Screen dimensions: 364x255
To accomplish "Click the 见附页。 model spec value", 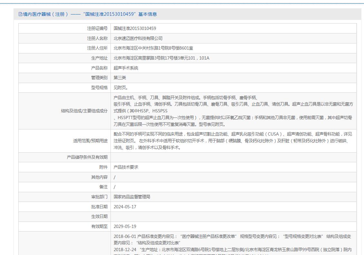I will coord(121,88).
